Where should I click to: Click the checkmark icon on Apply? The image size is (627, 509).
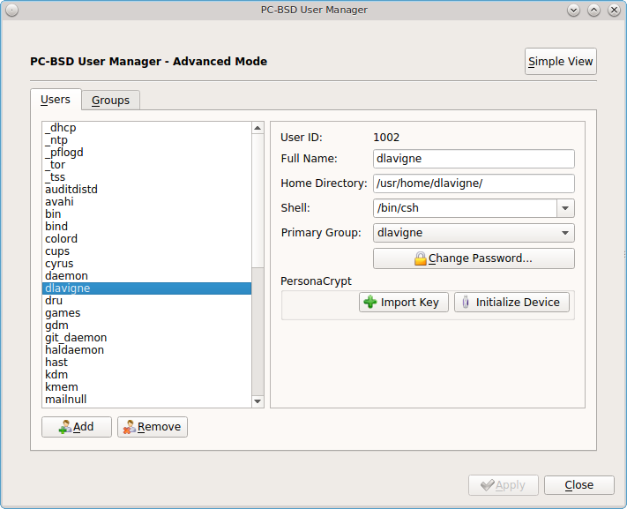[x=488, y=485]
